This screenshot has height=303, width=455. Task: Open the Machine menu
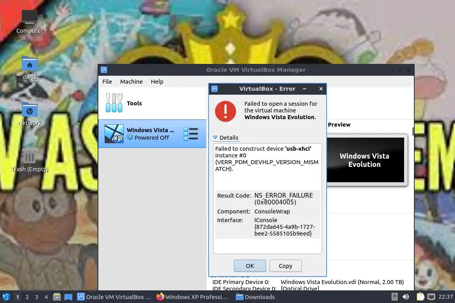(131, 82)
